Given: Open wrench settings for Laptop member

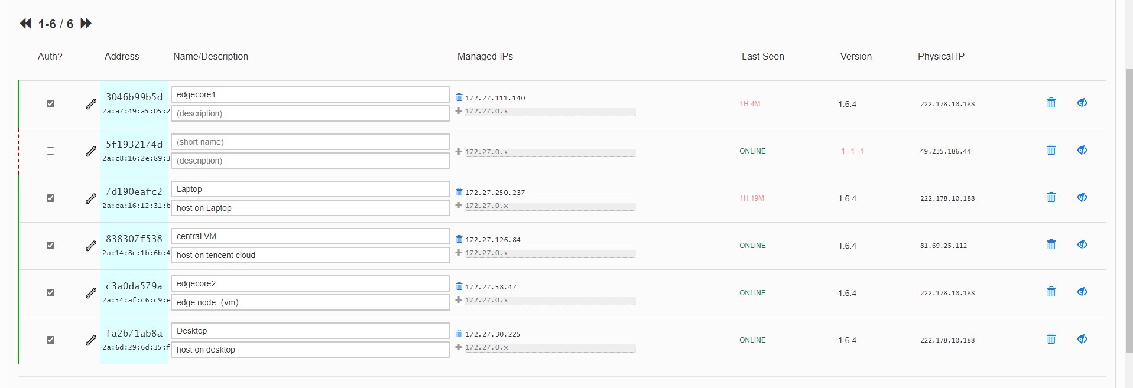Looking at the screenshot, I should tap(90, 198).
